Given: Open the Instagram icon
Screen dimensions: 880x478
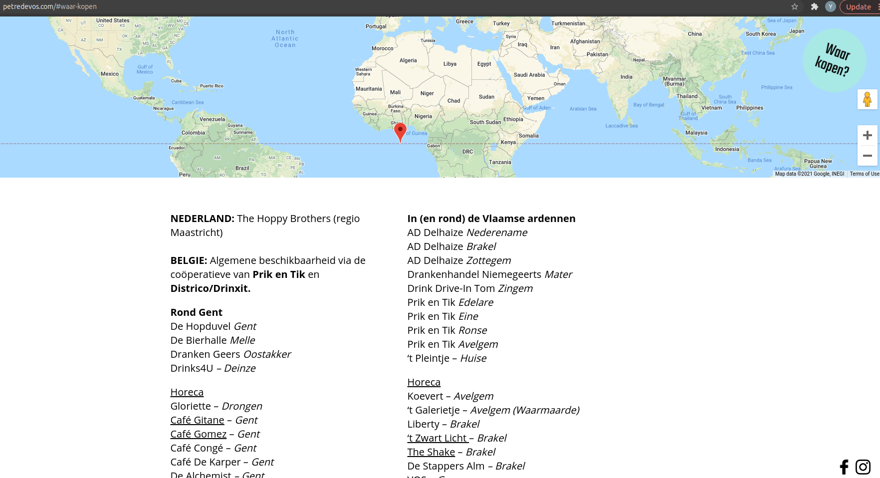Looking at the screenshot, I should [x=863, y=467].
